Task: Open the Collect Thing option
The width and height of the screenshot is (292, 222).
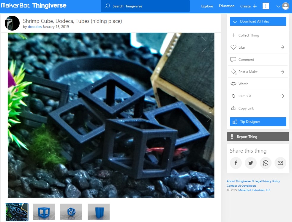Action: (x=248, y=35)
